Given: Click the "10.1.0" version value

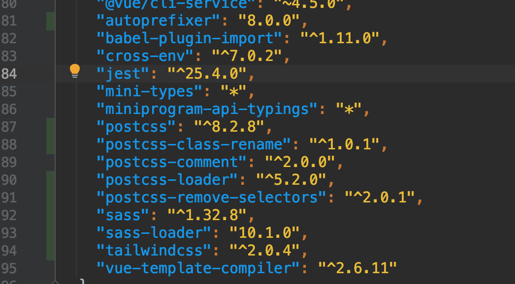Looking at the screenshot, I should [x=264, y=233].
